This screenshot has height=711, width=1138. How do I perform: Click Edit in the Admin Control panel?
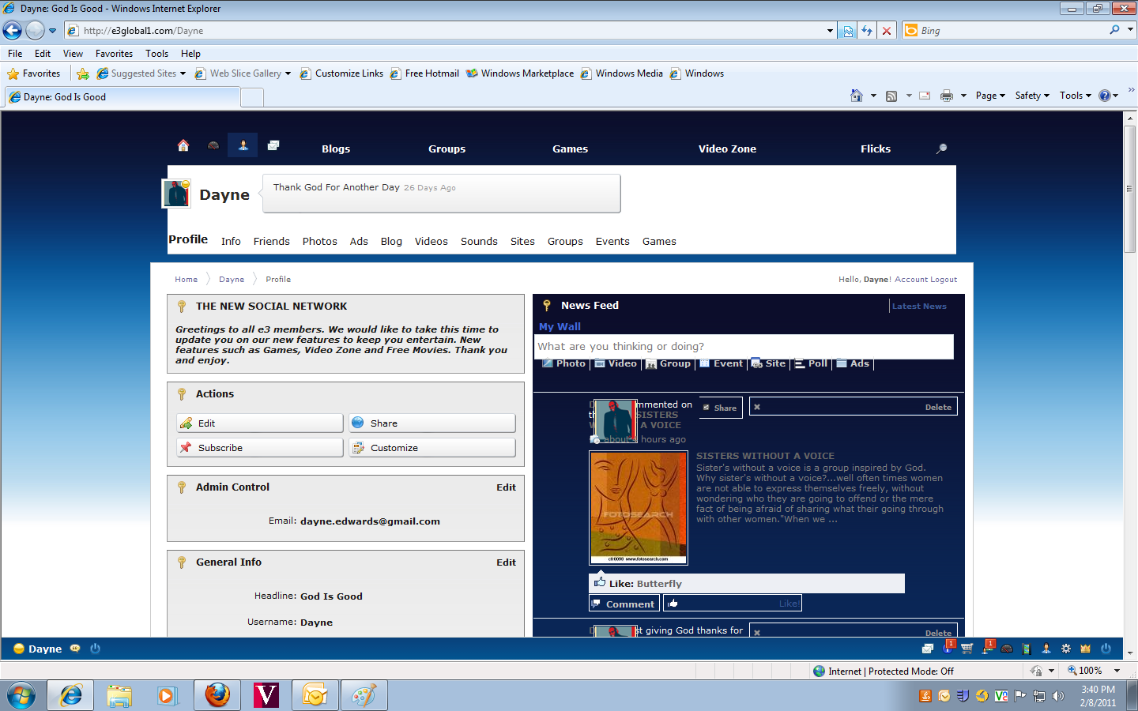point(506,487)
